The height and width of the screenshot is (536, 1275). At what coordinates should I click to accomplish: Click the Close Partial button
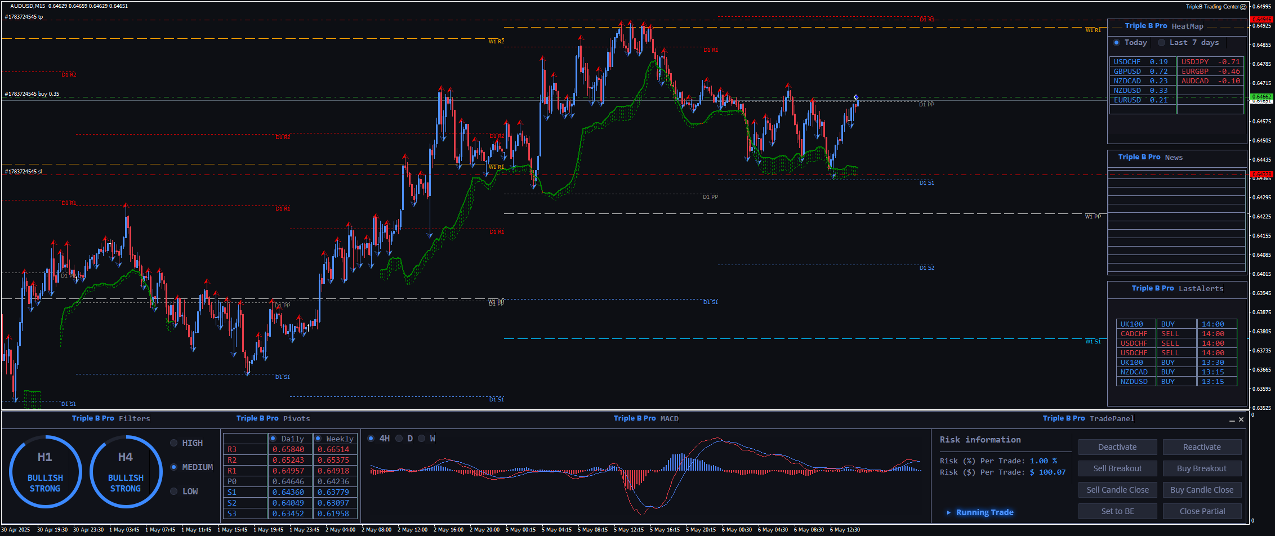tap(1202, 511)
